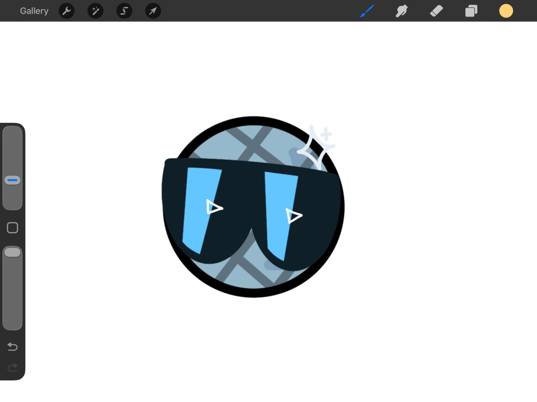This screenshot has height=402, width=537.
Task: Click the brush size slider handle
Action: [13, 180]
